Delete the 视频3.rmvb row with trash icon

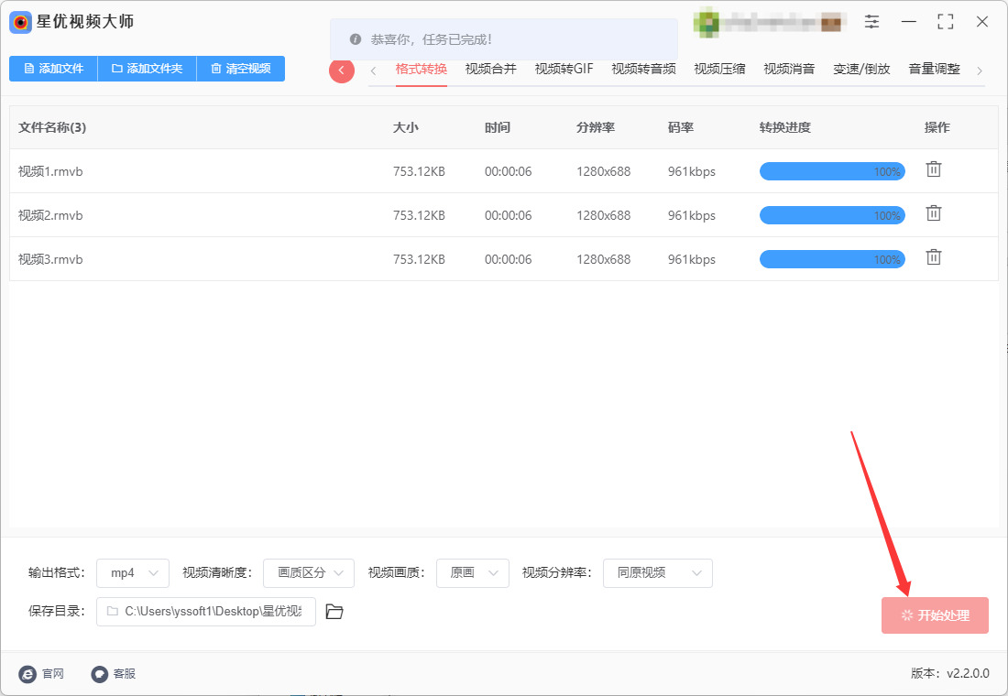point(934,257)
